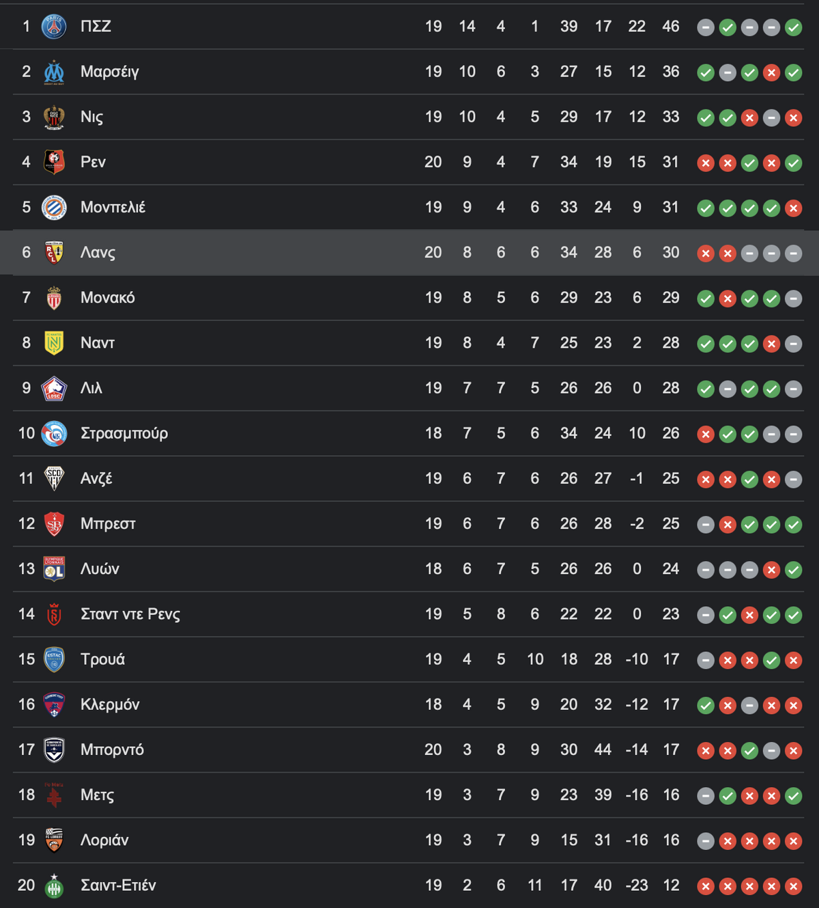Screen dimensions: 819x908
Task: Select the Ναντ yellow team logo
Action: (x=54, y=343)
